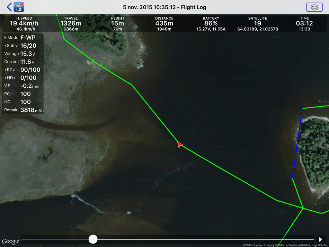Tap the SATELLITE count readout
Screen dimensions: 329x247
(x=258, y=23)
